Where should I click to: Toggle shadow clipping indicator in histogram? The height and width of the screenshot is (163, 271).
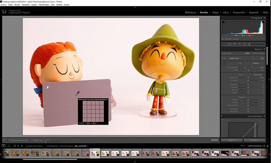tap(223, 22)
